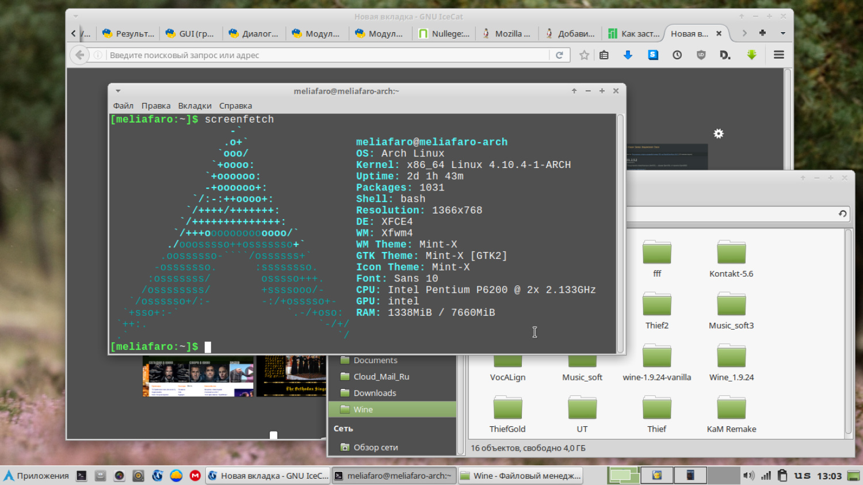Screen dimensions: 863x485
Task: Switch to the GUI (гр... tab
Action: pyautogui.click(x=191, y=33)
